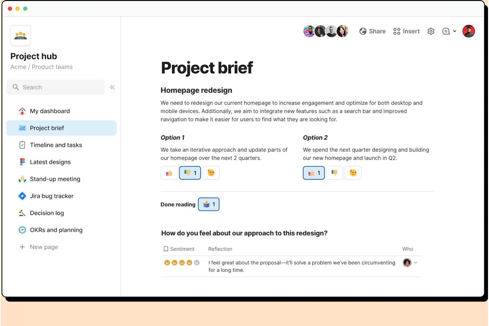
Task: Click the Decision log gavel icon
Action: [x=22, y=213]
